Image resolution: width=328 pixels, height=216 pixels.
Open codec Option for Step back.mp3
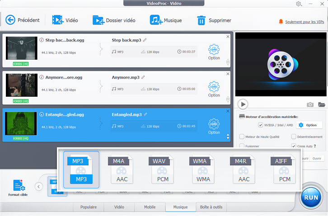(214, 52)
